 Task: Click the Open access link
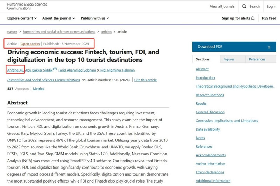pos(30,44)
